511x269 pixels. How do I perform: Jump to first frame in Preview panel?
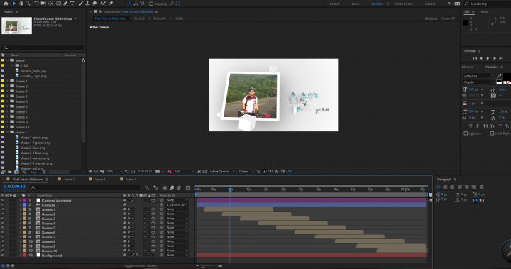point(475,58)
